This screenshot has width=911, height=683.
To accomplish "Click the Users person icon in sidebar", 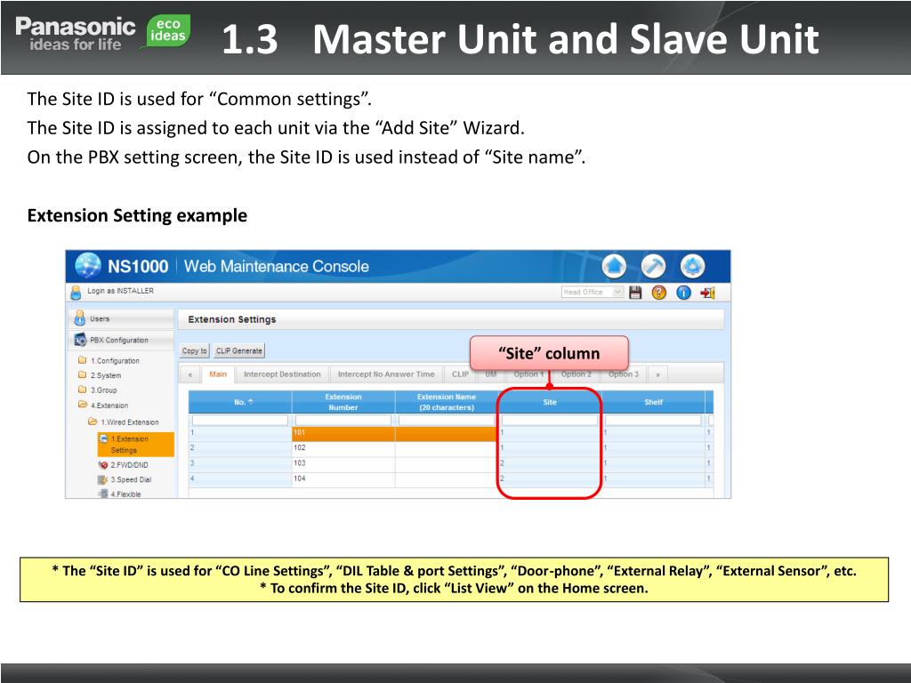I will pyautogui.click(x=79, y=318).
